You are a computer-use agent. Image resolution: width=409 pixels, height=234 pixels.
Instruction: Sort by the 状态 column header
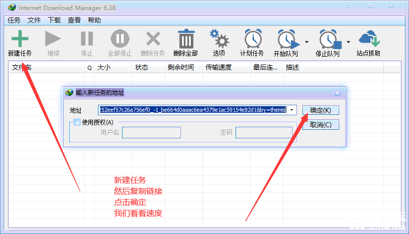tap(148, 68)
